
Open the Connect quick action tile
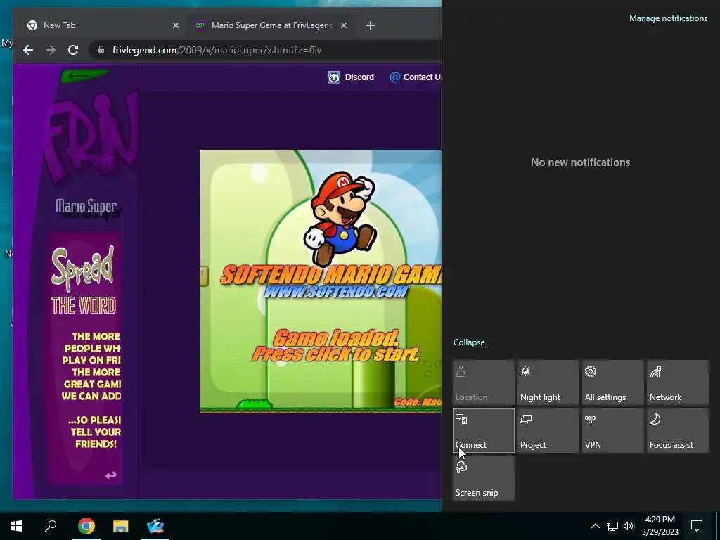click(x=484, y=430)
